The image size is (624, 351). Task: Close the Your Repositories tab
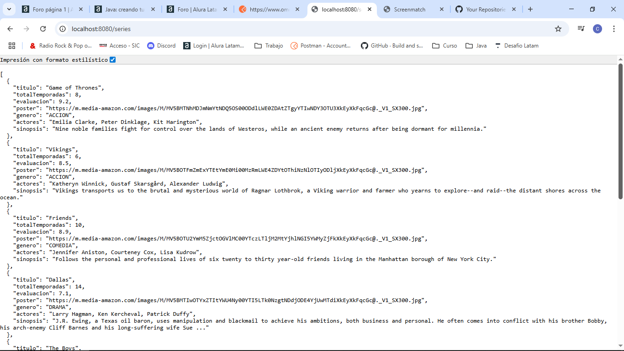tap(513, 9)
